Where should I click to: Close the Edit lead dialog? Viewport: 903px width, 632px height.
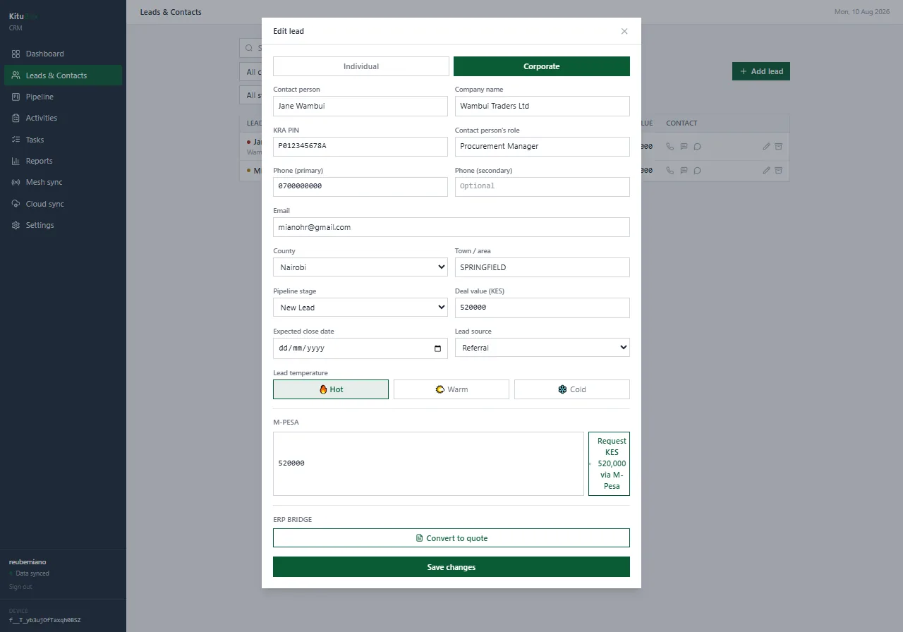coord(624,31)
